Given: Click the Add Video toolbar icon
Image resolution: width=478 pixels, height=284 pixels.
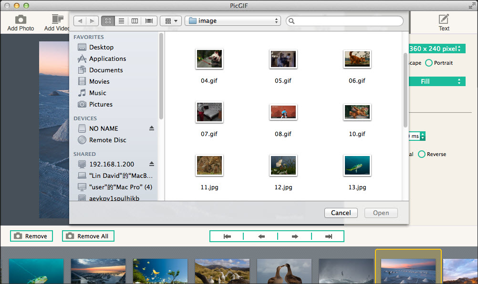Looking at the screenshot, I should (x=57, y=19).
